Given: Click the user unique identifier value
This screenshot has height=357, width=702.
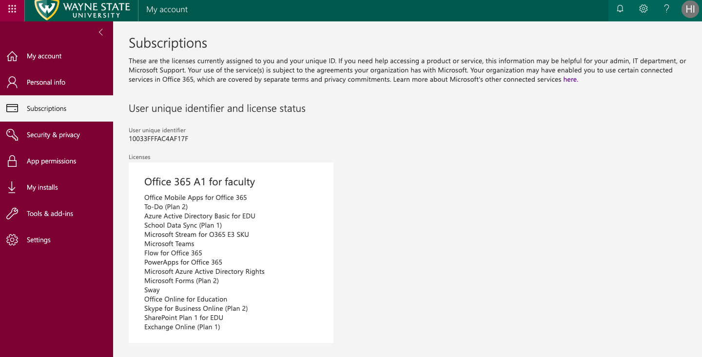Looking at the screenshot, I should [158, 139].
